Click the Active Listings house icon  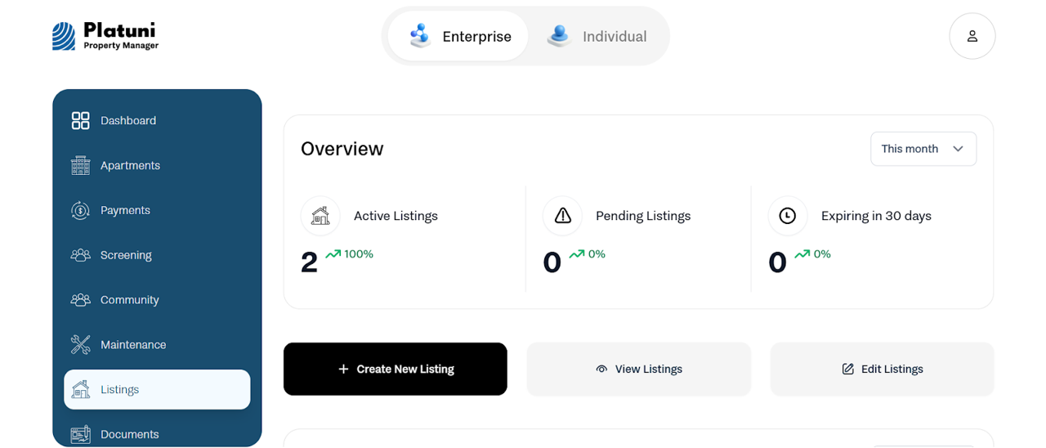point(320,216)
